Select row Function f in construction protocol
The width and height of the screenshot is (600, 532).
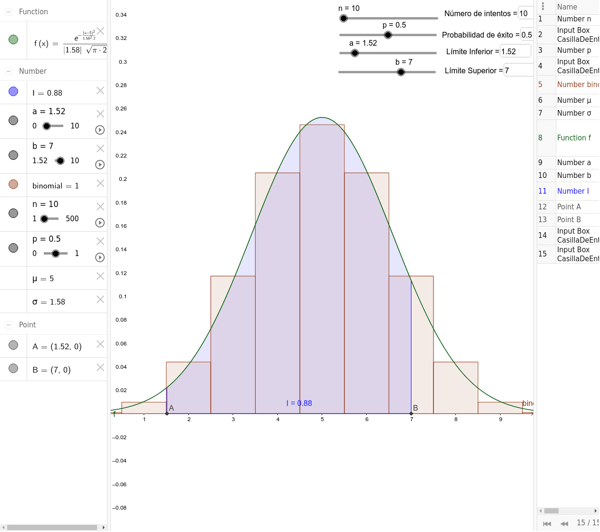coord(575,138)
